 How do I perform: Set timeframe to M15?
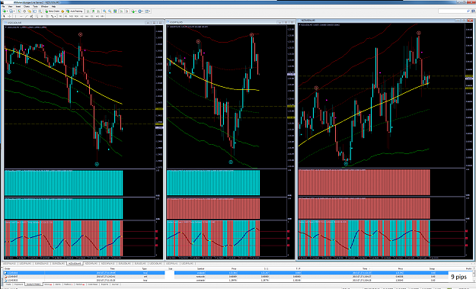coord(71,17)
